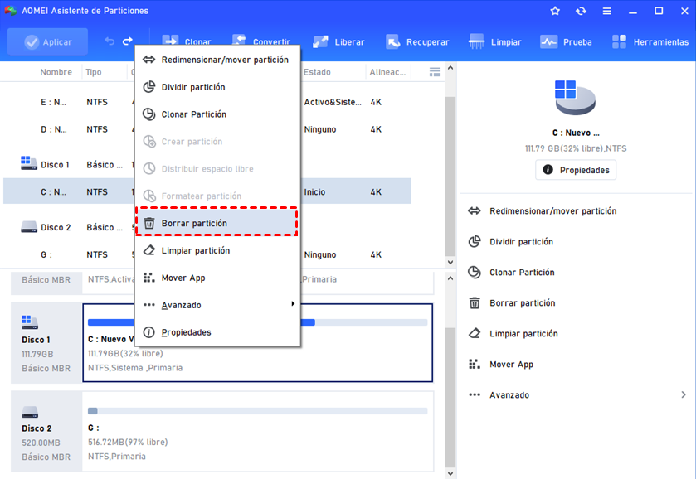
Task: Open the Limpiar tool
Action: [495, 42]
